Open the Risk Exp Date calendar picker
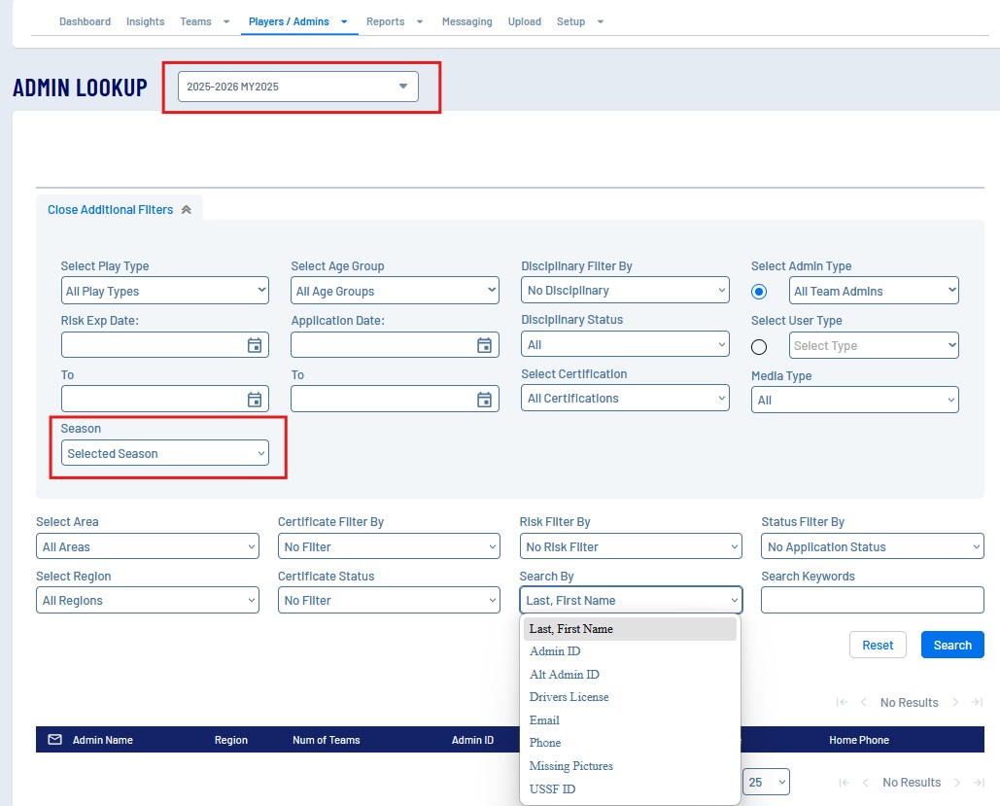1000x806 pixels. click(255, 345)
